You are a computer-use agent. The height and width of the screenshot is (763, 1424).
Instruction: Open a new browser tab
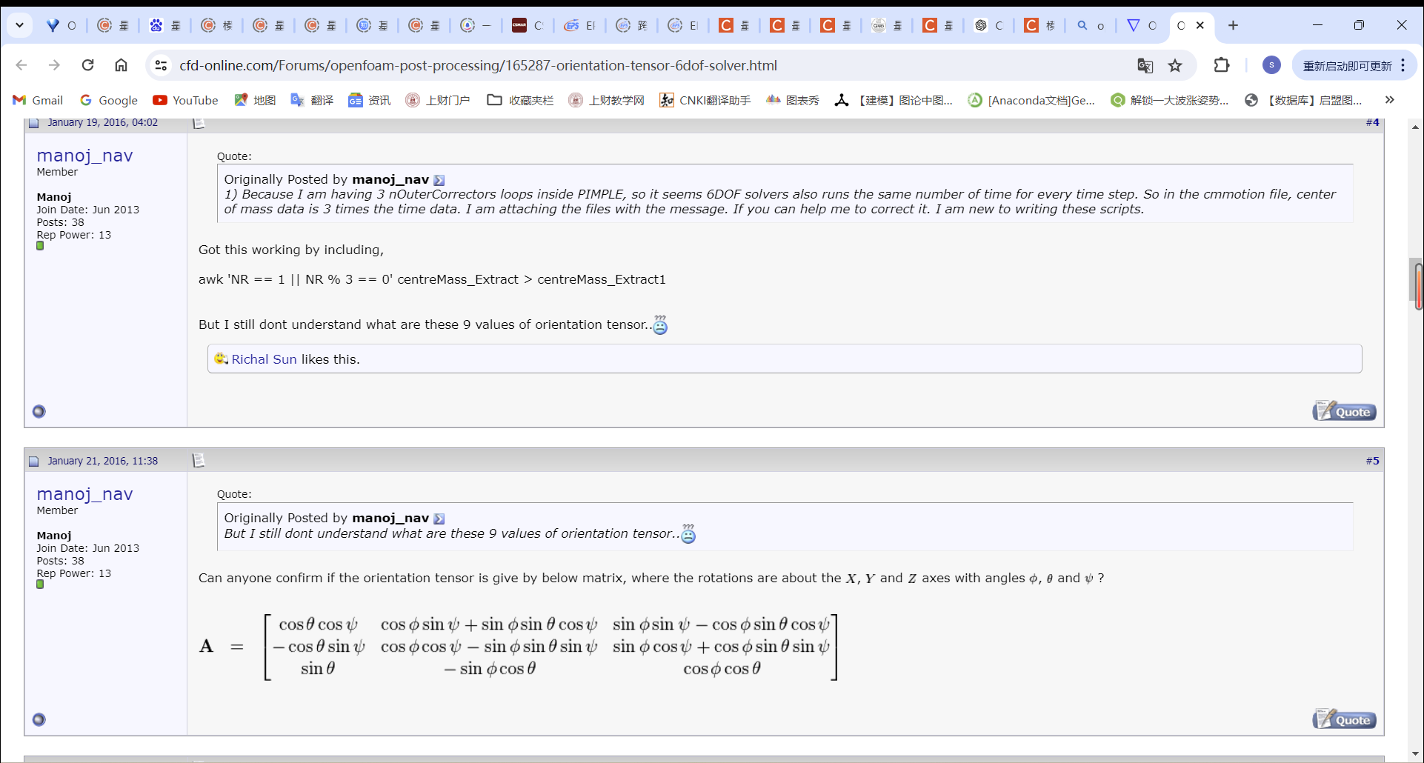coord(1233,25)
